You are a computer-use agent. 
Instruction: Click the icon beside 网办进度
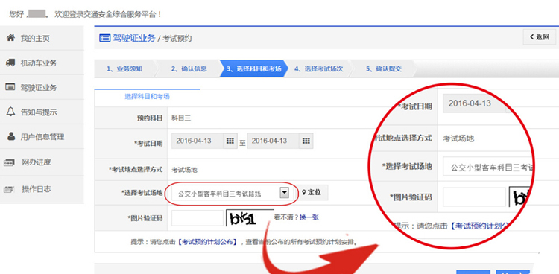pyautogui.click(x=9, y=162)
